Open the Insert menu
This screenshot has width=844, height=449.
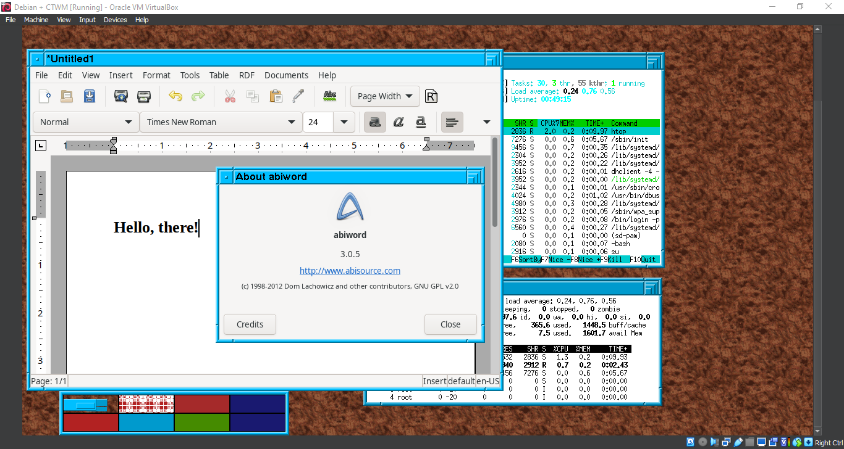(x=120, y=75)
